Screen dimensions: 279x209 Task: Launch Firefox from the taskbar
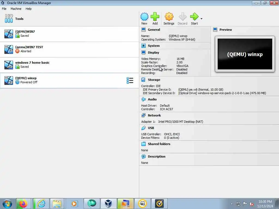point(23,204)
